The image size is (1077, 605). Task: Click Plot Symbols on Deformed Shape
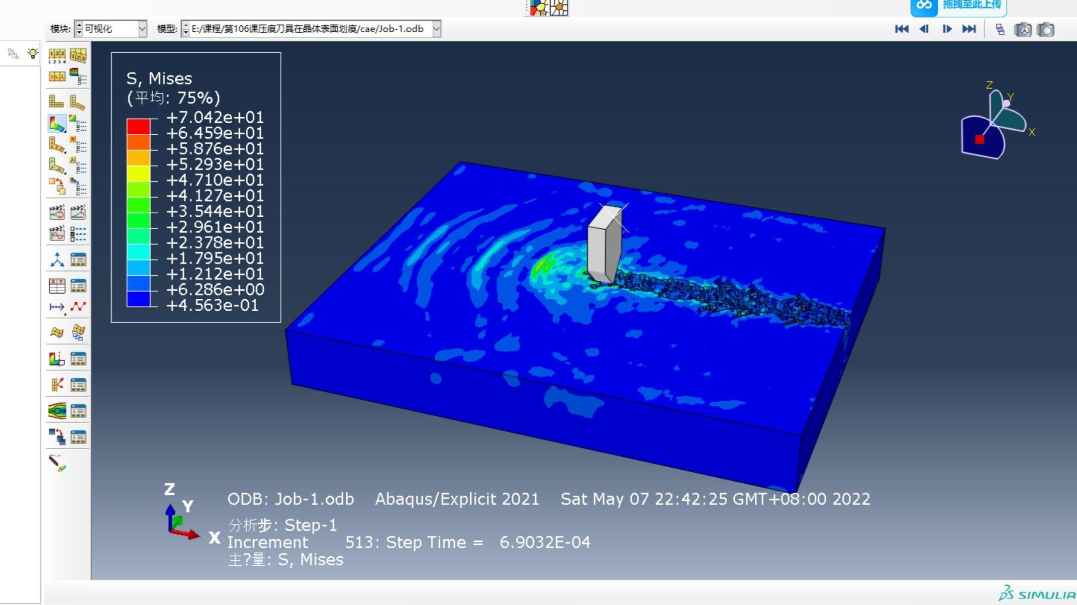57,145
